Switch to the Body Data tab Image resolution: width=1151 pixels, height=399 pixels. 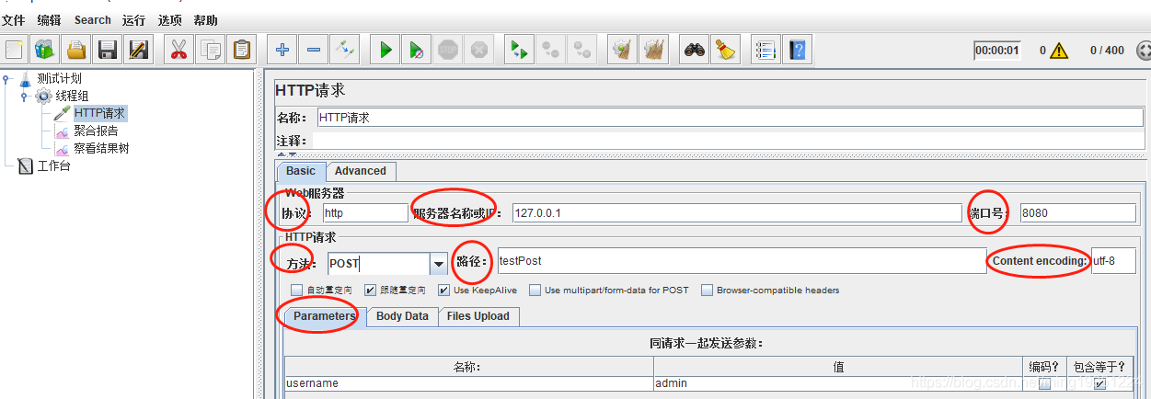tap(402, 316)
